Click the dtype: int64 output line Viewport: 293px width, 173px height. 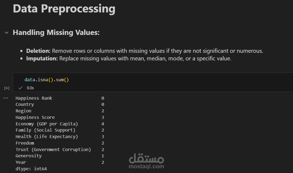tap(31, 169)
